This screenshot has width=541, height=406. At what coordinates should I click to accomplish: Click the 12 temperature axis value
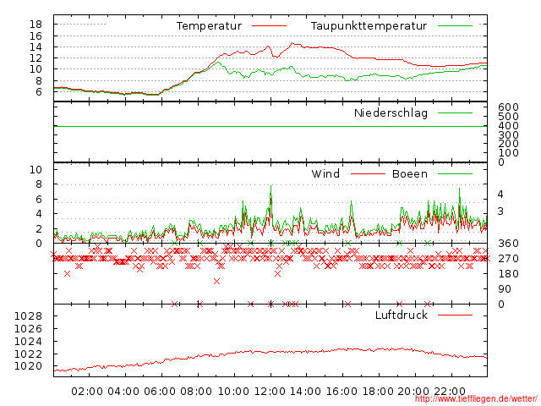(x=36, y=58)
